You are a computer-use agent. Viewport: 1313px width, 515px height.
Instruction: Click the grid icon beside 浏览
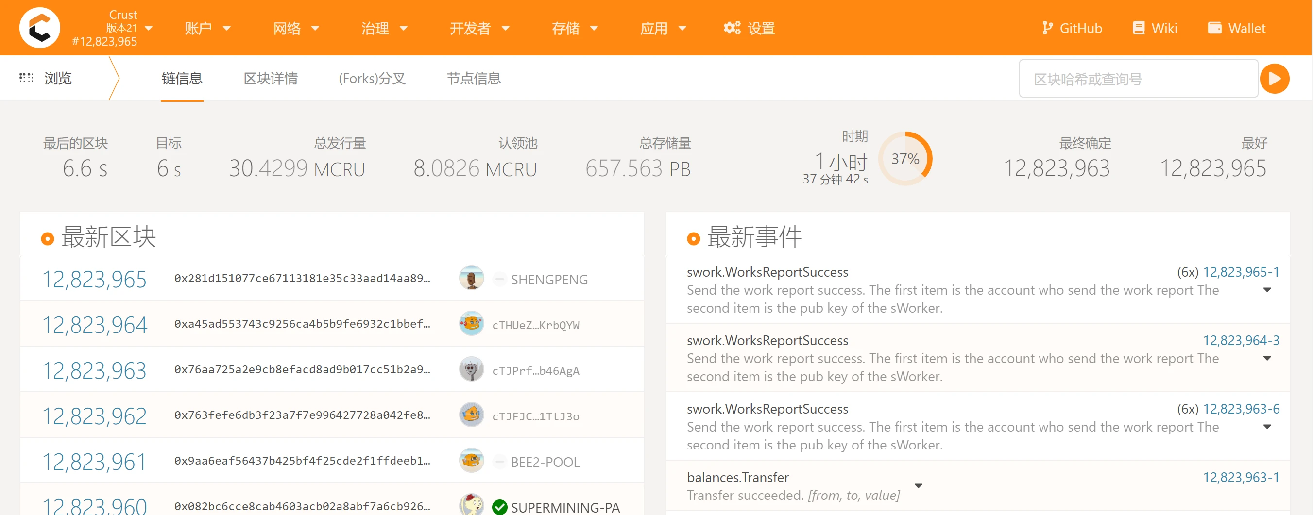[x=26, y=78]
